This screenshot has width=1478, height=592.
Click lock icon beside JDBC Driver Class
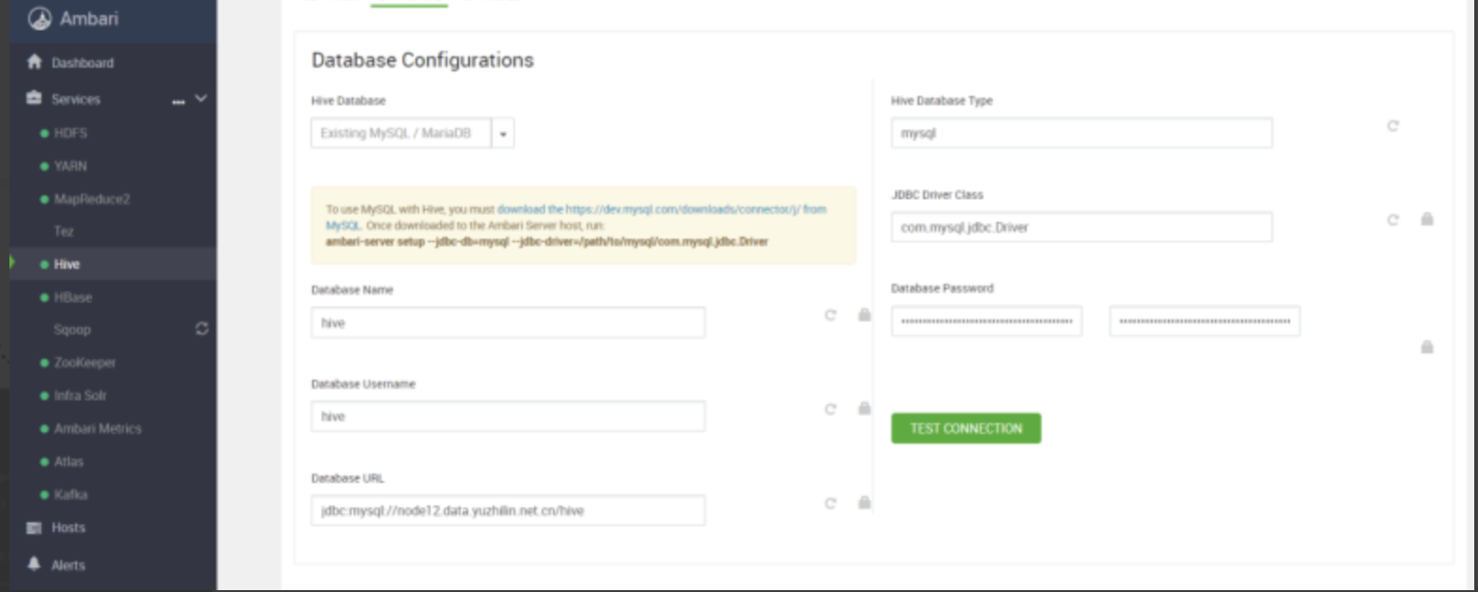click(x=1426, y=220)
